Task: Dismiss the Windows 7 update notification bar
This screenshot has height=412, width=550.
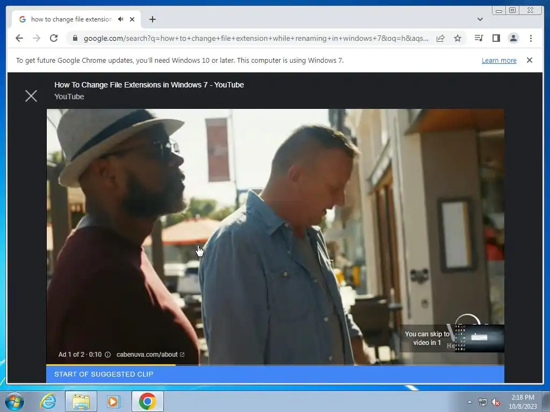Action: tap(529, 60)
